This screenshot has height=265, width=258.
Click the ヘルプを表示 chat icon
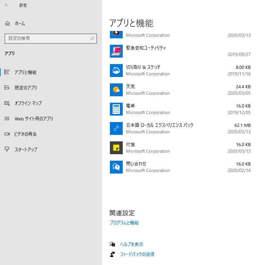coord(112,244)
